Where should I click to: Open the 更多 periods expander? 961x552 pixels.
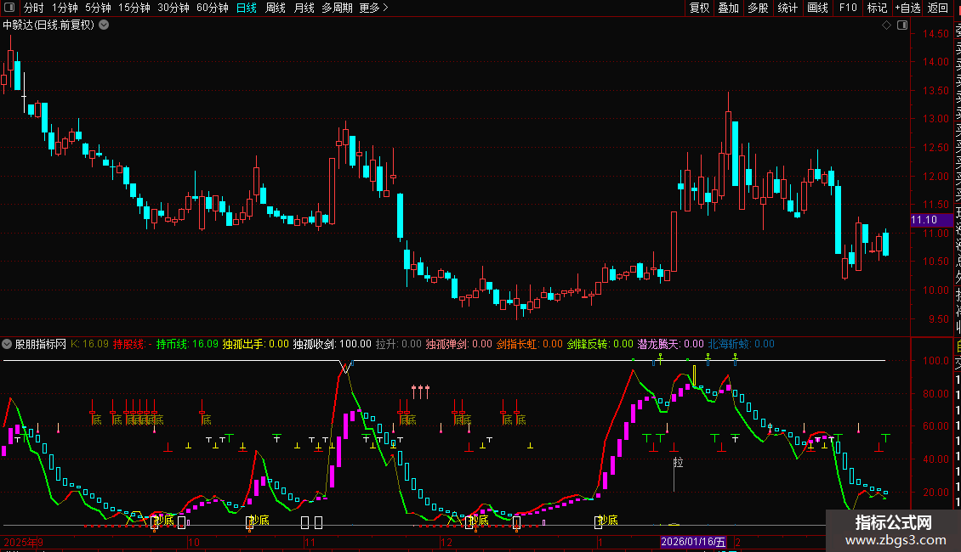pos(373,8)
